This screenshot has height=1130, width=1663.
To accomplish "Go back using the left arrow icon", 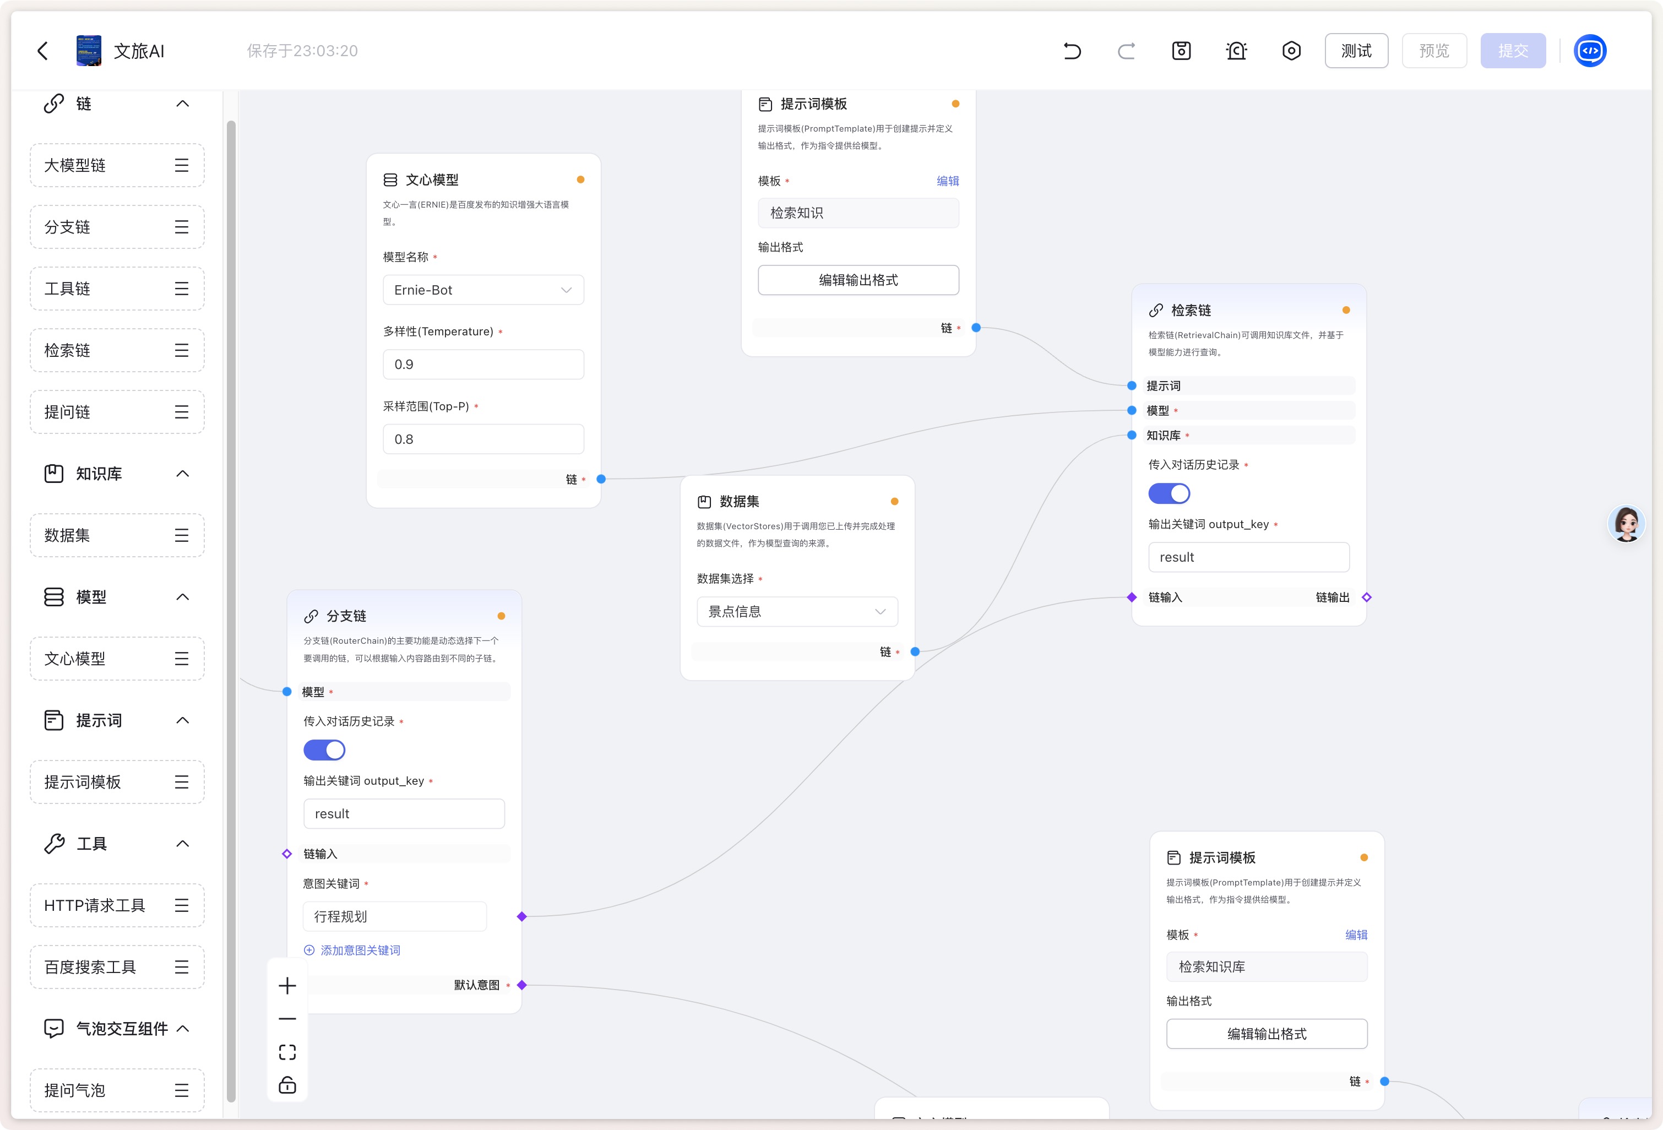I will [43, 51].
